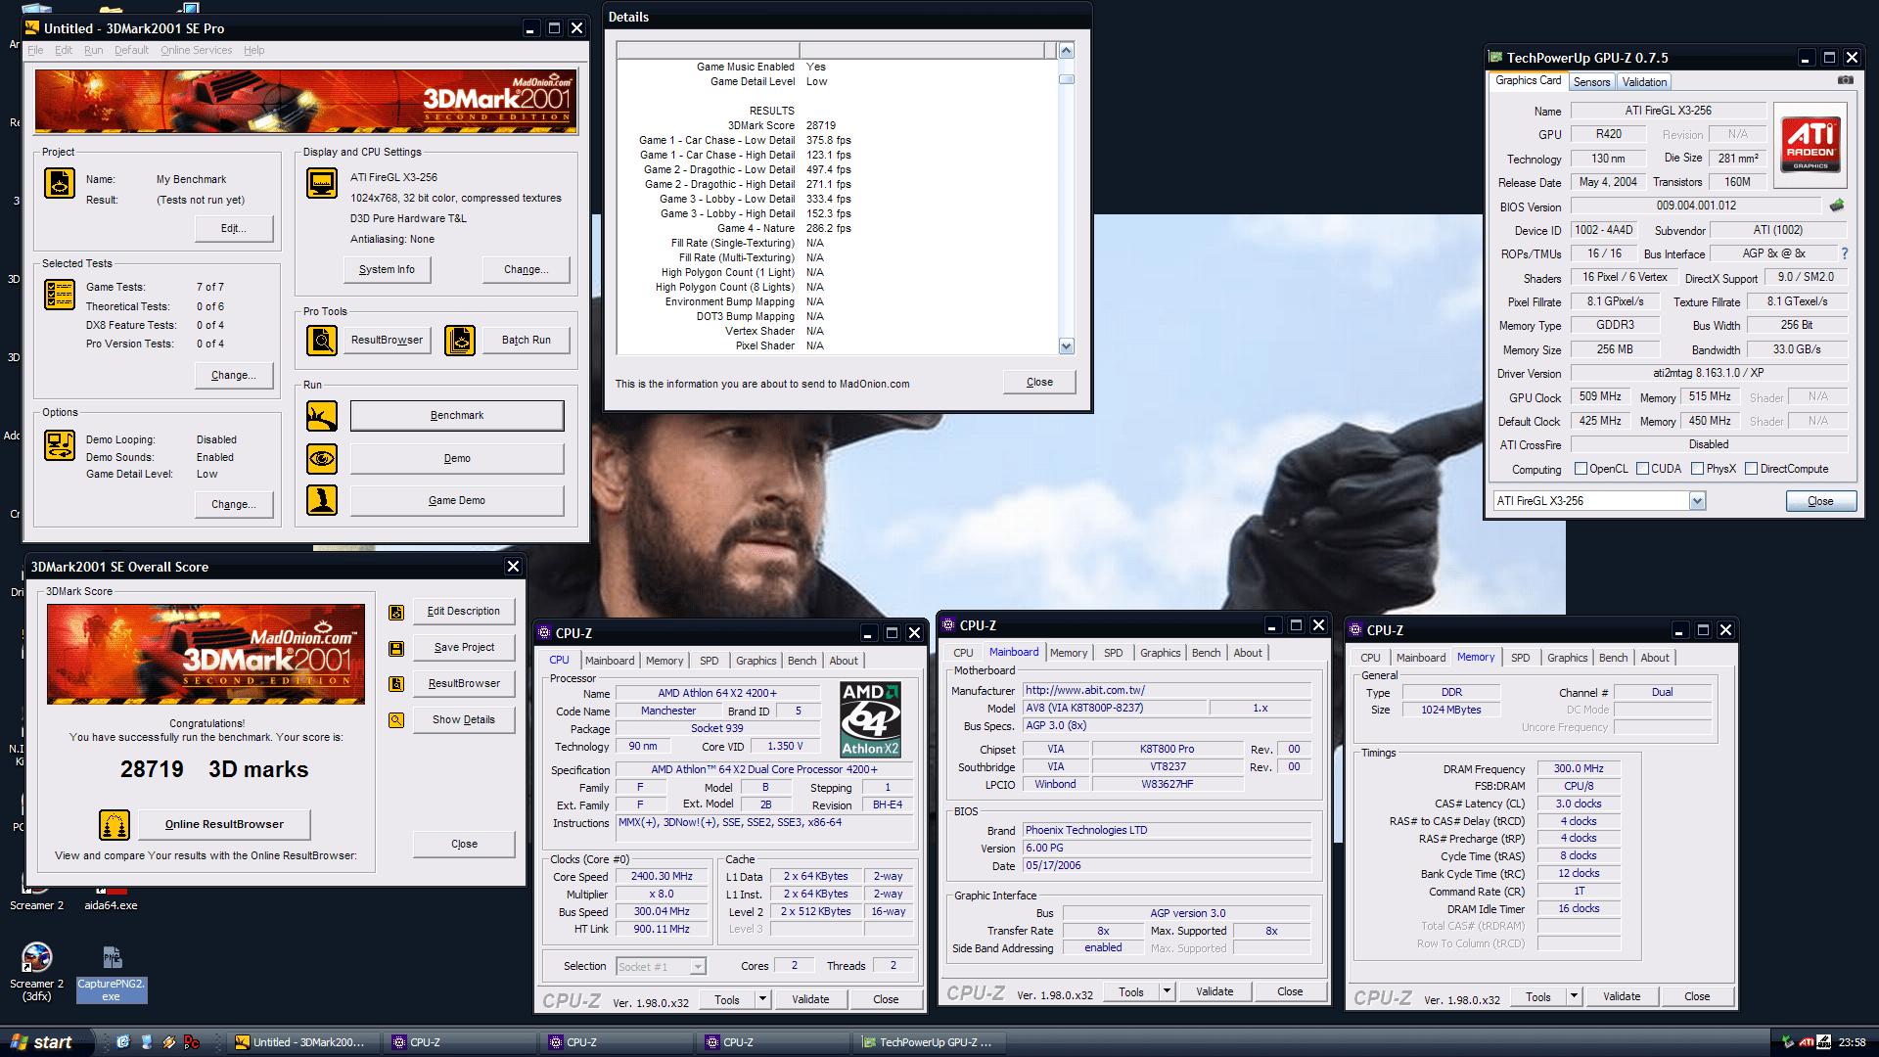Click Batch Run button in Pro Tools
This screenshot has width=1879, height=1057.
coord(526,341)
